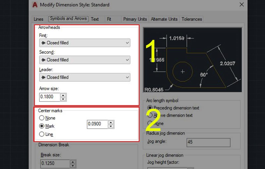This screenshot has width=265, height=169.
Task: Open the Second arrowhead dropdown
Action: coord(85,60)
